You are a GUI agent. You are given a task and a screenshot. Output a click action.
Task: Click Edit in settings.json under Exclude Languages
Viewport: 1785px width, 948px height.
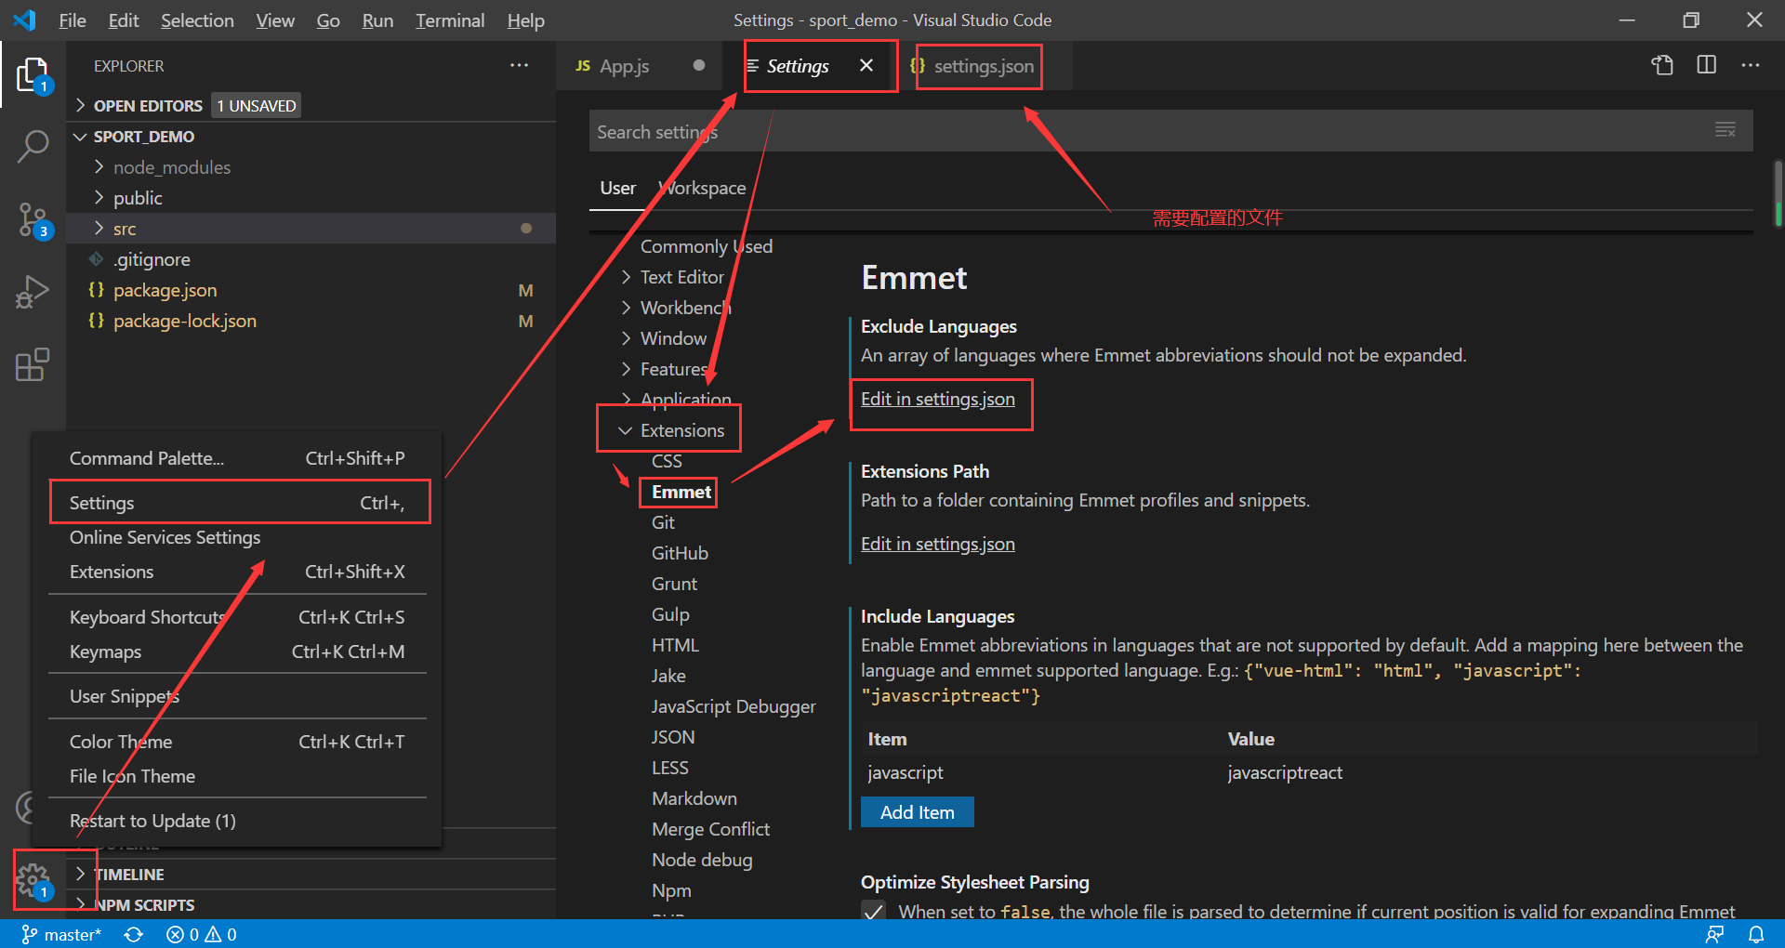coord(937,399)
